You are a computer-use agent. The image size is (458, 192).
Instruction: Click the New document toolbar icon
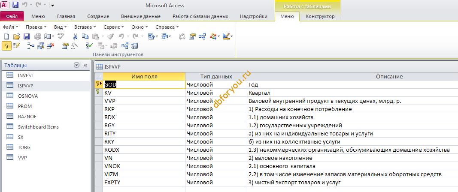[x=6, y=36]
